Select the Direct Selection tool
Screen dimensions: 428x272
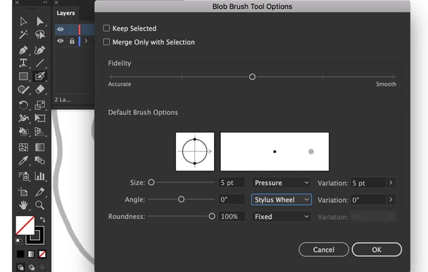tap(40, 21)
